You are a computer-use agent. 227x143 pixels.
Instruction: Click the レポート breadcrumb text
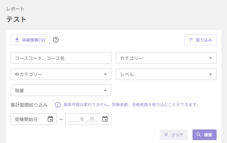pos(15,9)
